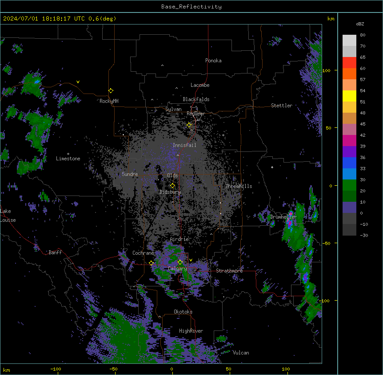Click the Okotoks label
The image size is (383, 375).
pyautogui.click(x=183, y=312)
